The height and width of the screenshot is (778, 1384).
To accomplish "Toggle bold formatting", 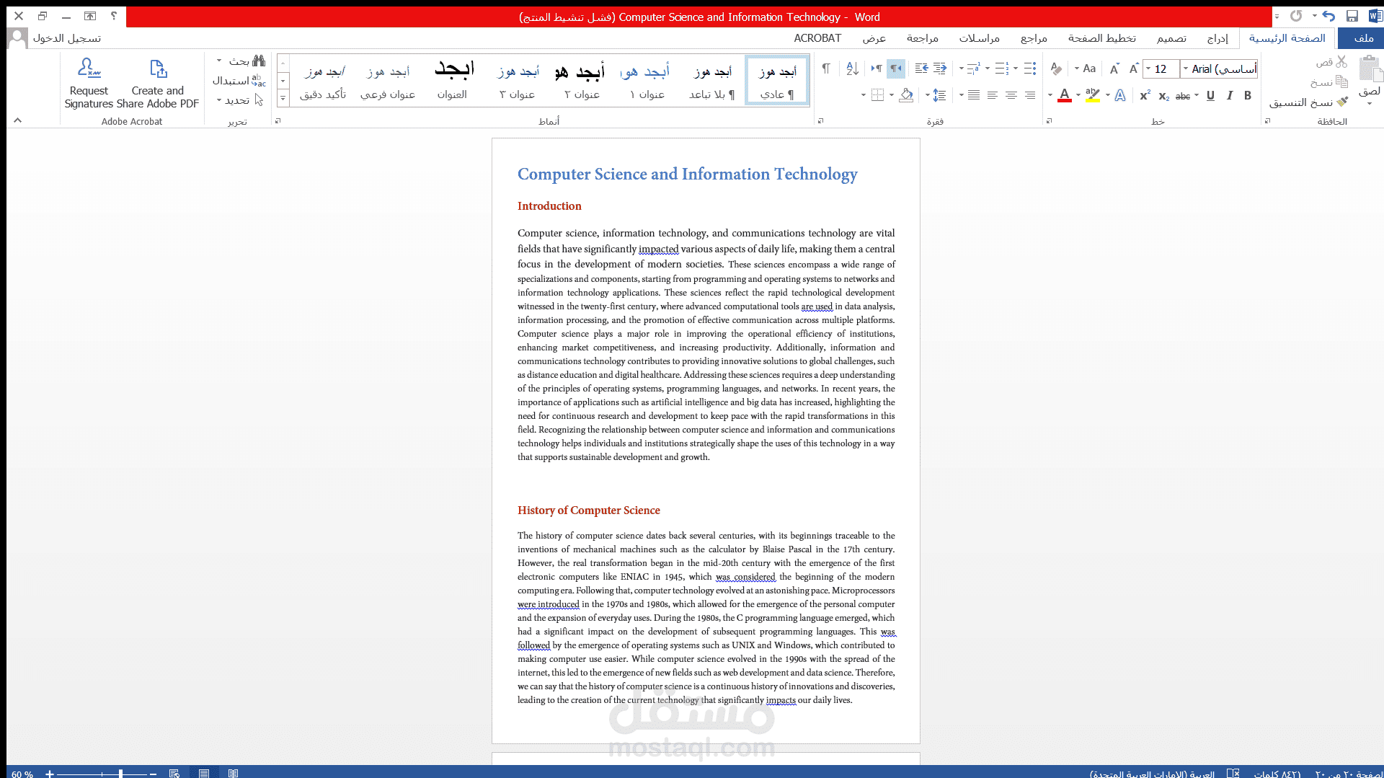I will coord(1248,95).
